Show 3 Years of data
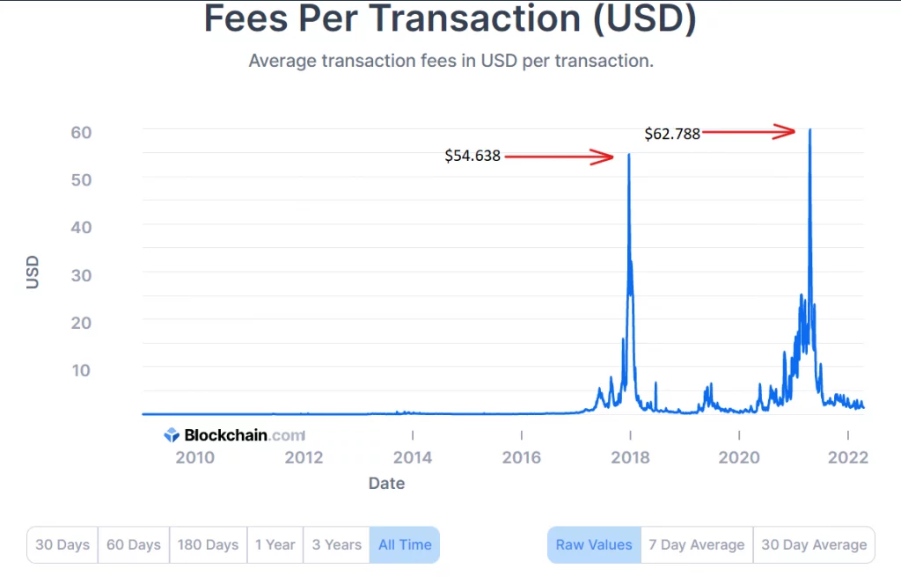Screen dimensions: 901x583 [337, 544]
